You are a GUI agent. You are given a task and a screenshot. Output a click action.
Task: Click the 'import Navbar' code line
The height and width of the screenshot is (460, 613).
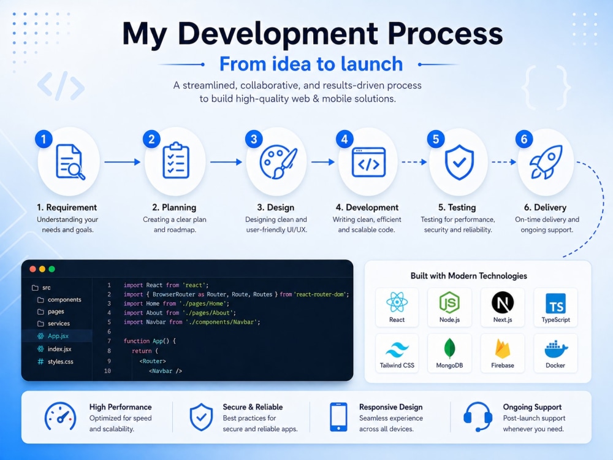pyautogui.click(x=191, y=322)
